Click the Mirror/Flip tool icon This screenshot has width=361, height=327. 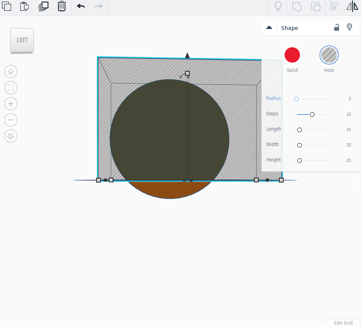pos(352,7)
